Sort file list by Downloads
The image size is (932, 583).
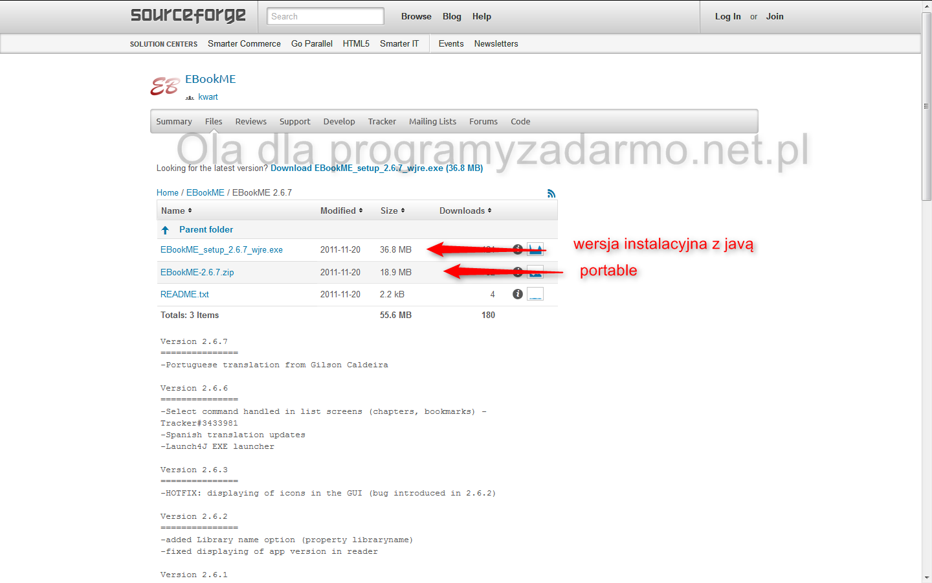point(465,211)
